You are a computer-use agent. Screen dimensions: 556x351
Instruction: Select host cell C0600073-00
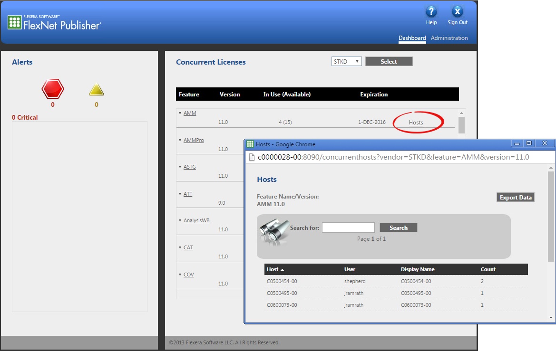tap(282, 305)
